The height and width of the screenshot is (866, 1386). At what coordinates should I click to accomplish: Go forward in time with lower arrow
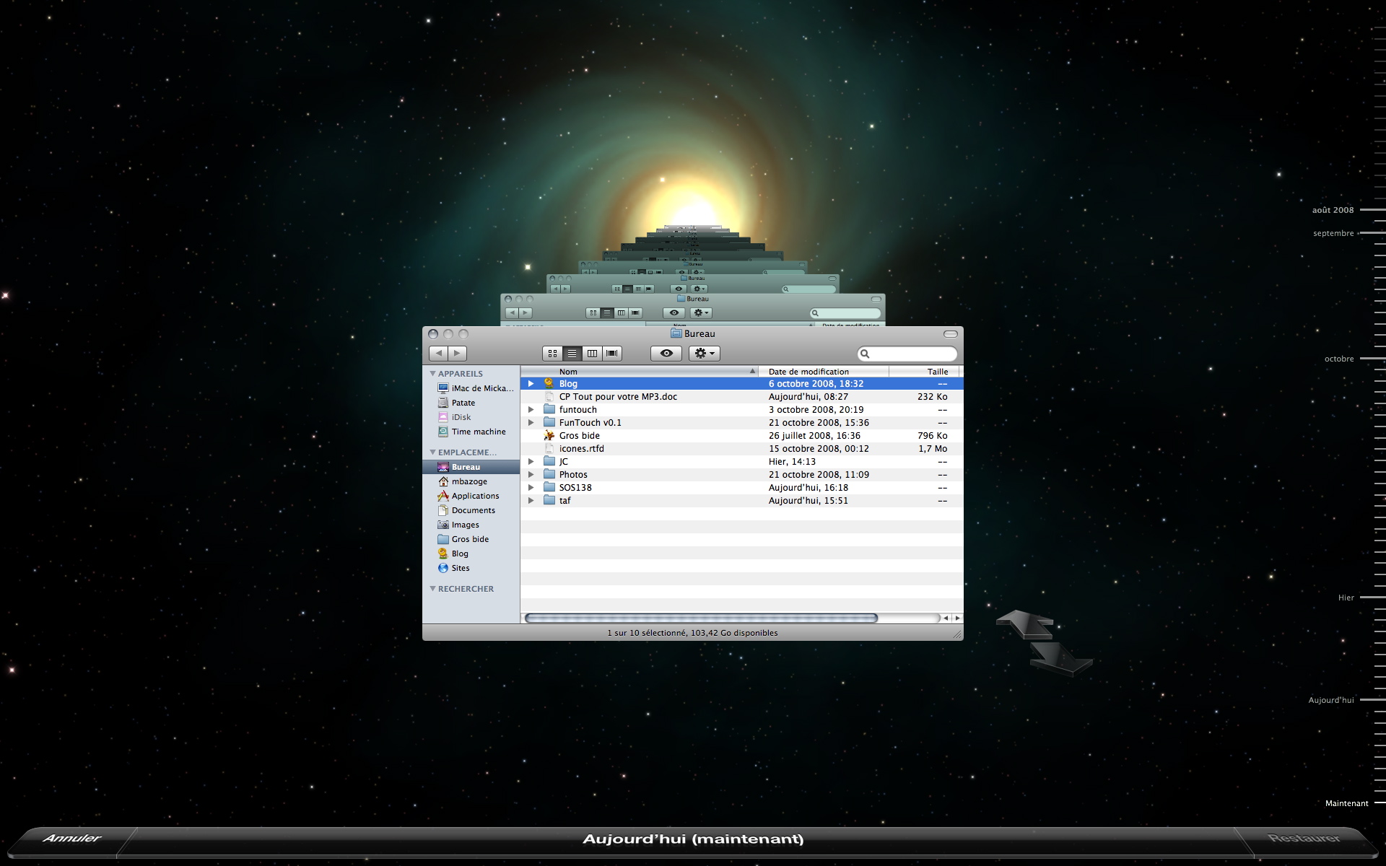pyautogui.click(x=1060, y=659)
